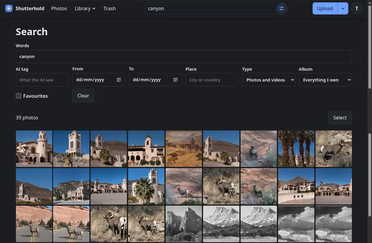This screenshot has width=372, height=243.
Task: Go to the Photos page
Action: (x=59, y=8)
